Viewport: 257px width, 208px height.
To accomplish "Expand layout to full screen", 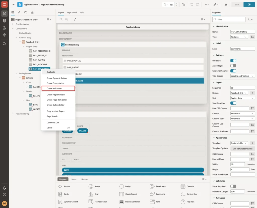I will (x=75, y=19).
